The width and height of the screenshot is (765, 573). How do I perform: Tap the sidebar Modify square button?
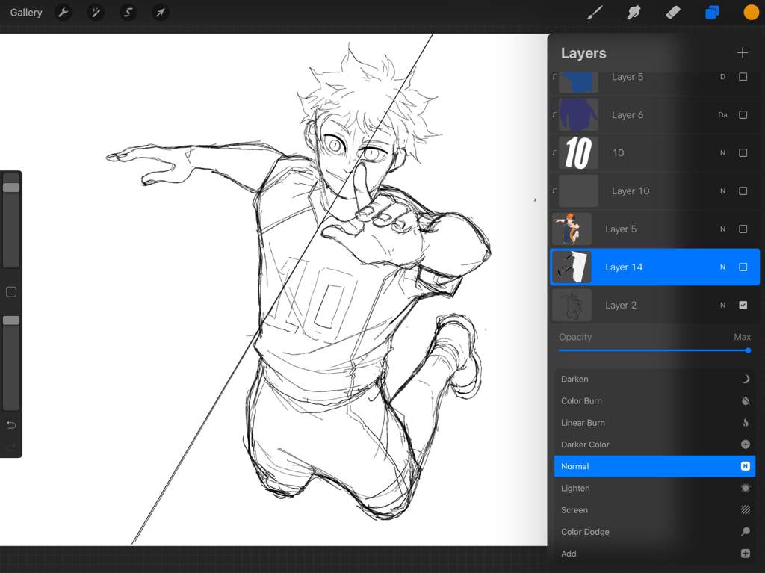coord(11,292)
